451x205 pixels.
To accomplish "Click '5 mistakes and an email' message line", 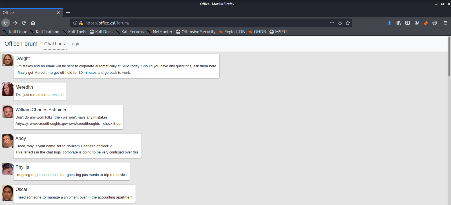I will [116, 66].
